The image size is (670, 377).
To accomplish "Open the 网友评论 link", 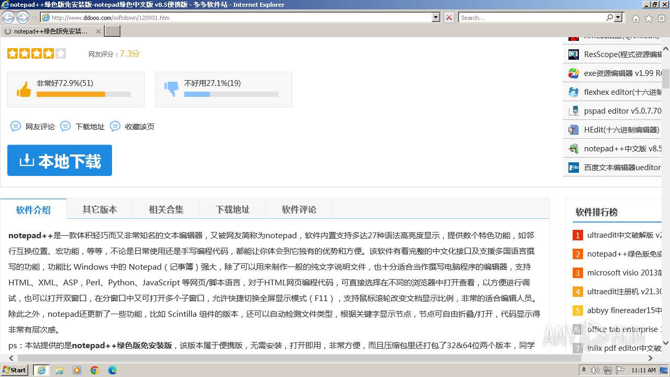I will [x=40, y=127].
